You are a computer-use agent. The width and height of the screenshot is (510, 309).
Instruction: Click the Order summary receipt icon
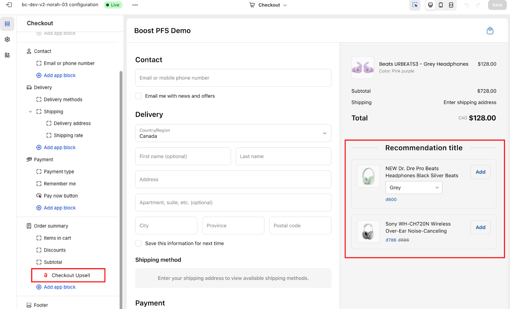(29, 226)
